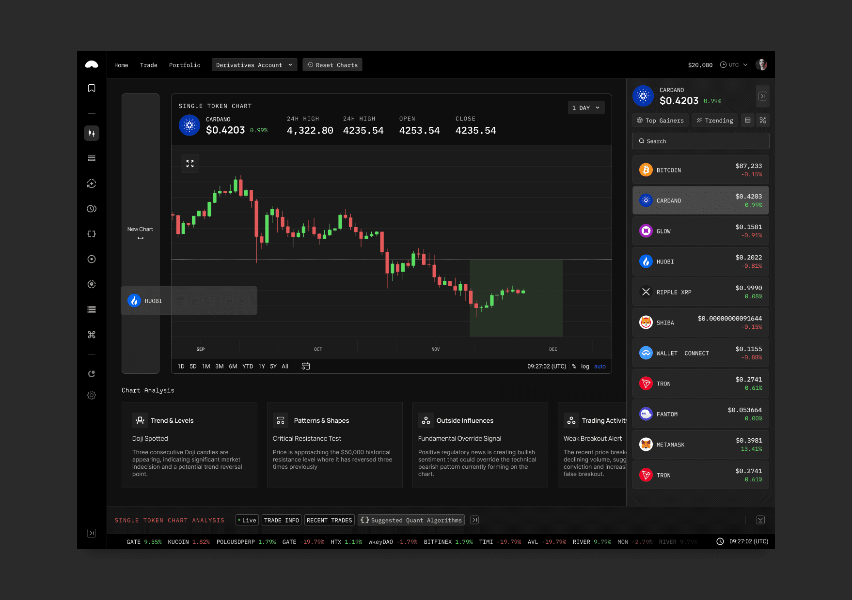Toggle percent scale on chart footer
852x600 pixels.
574,367
